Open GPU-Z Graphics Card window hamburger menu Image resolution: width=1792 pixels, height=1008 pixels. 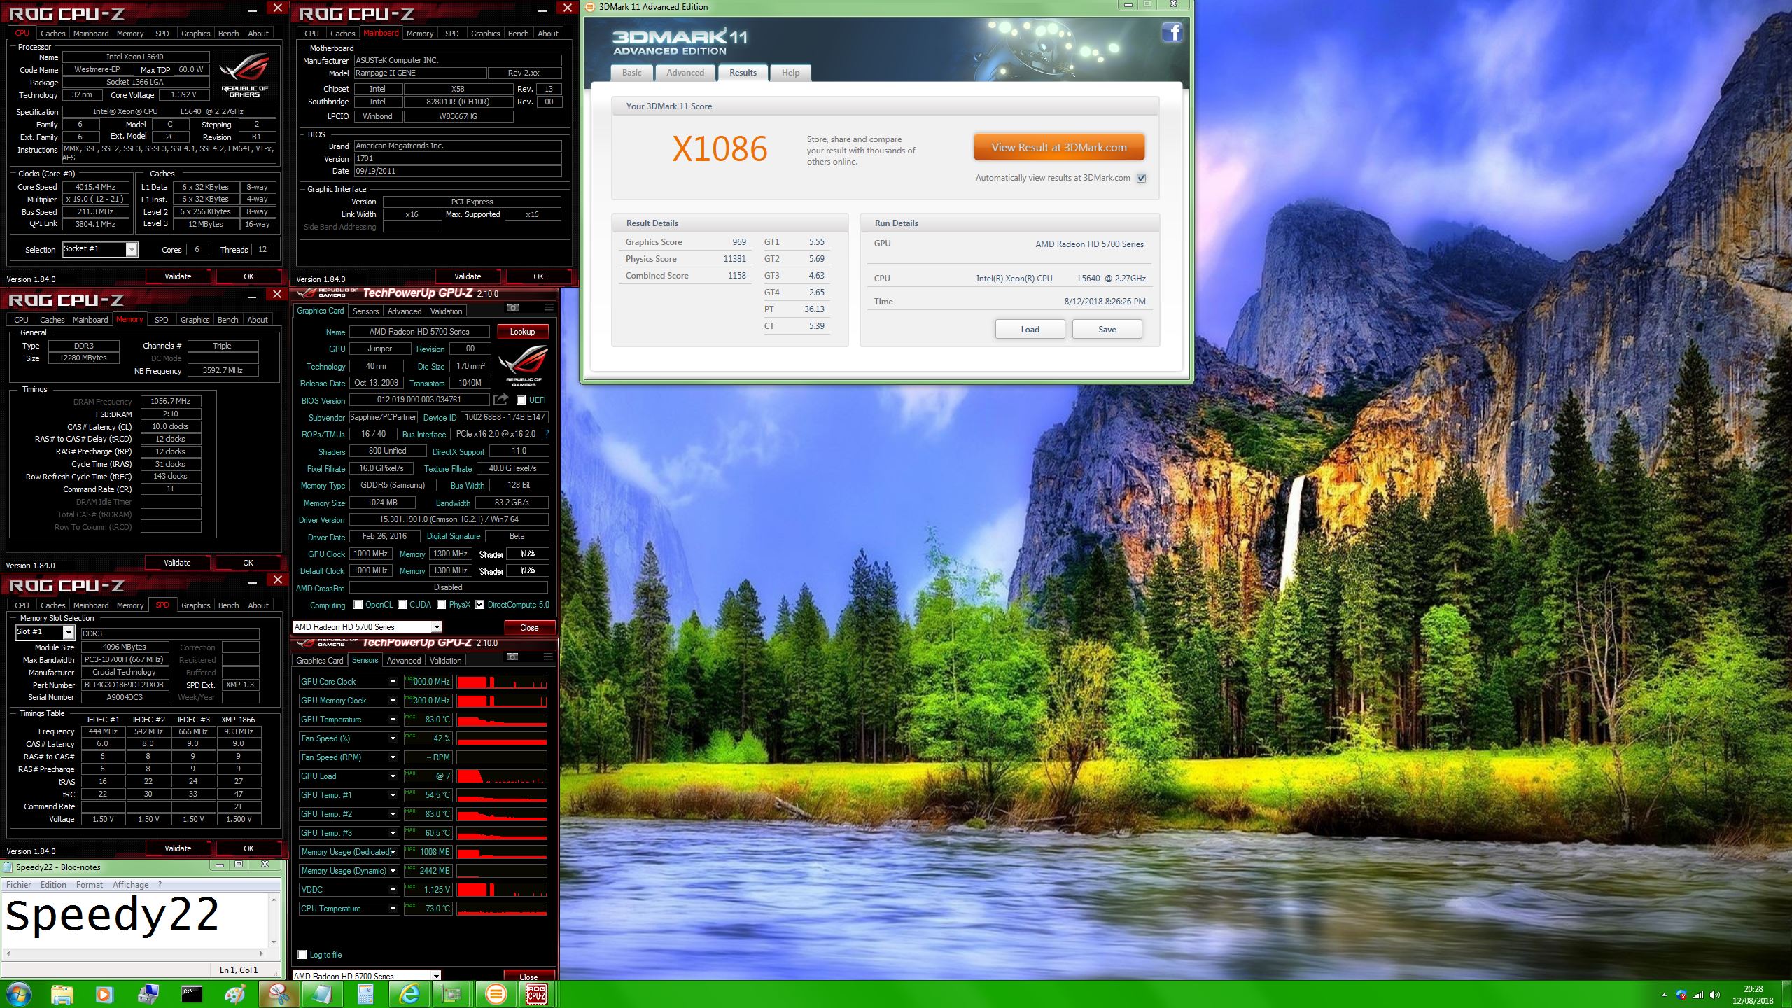tap(549, 307)
